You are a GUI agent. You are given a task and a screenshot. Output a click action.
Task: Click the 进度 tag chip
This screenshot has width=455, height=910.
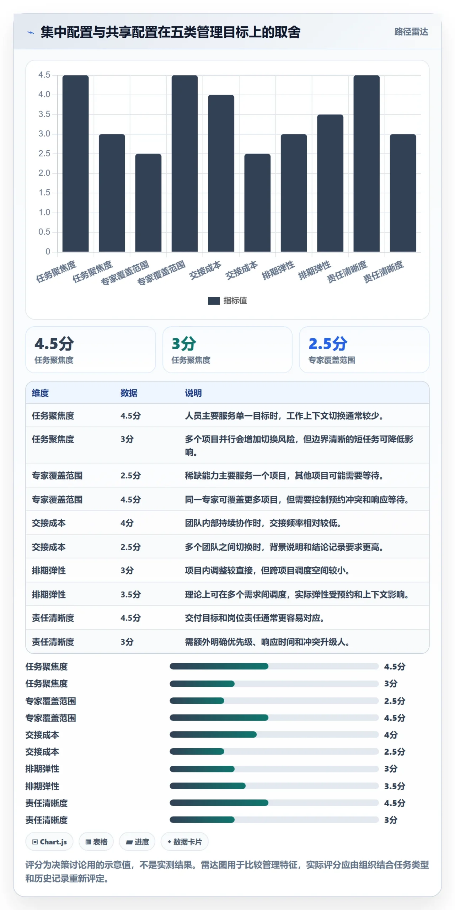coord(137,842)
